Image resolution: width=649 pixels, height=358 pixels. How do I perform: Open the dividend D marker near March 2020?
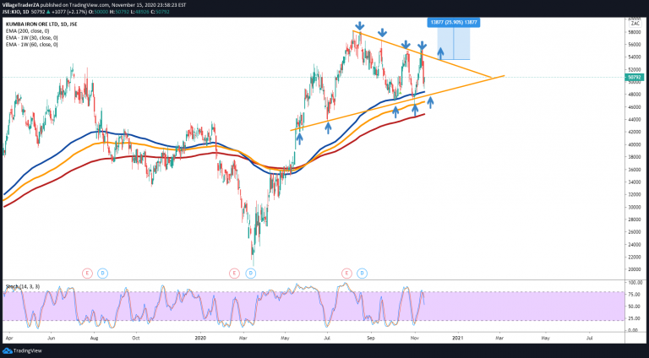(x=250, y=273)
